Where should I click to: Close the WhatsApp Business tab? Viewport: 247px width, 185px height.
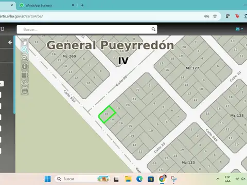[x=73, y=5]
